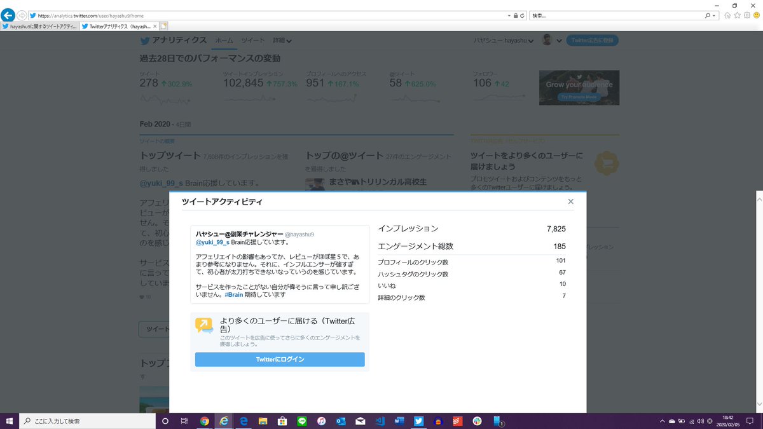Click the @hayashu9 handle in tweet
Image resolution: width=763 pixels, height=429 pixels.
coord(299,235)
